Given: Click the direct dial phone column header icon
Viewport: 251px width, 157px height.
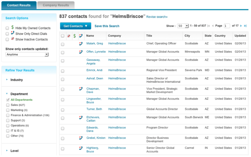Looking at the screenshot, I should 81,36.
